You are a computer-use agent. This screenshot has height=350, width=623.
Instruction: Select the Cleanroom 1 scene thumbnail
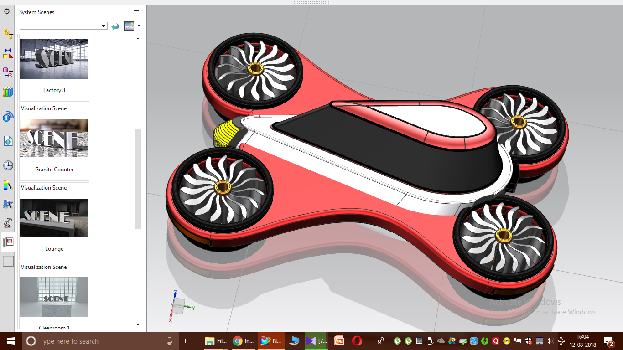(x=54, y=297)
